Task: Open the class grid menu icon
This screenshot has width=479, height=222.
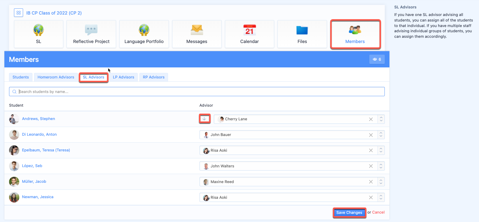Action: click(19, 13)
